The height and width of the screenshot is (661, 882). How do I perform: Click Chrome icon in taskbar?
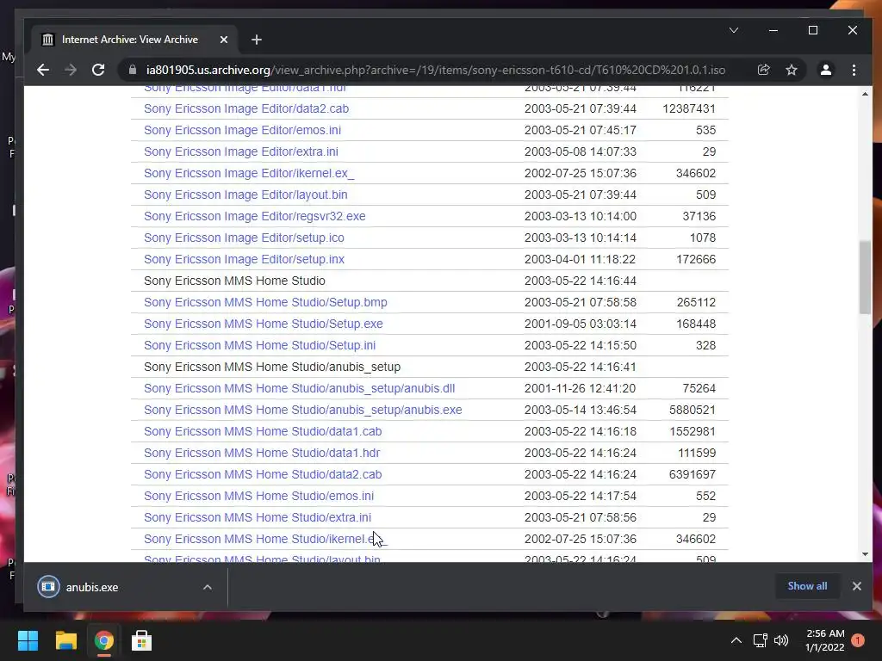tap(103, 640)
